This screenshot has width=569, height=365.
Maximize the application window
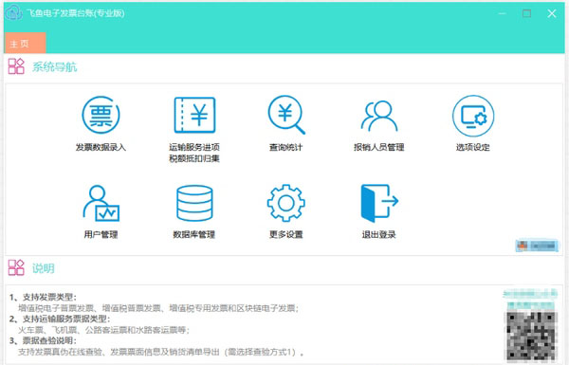[x=526, y=13]
